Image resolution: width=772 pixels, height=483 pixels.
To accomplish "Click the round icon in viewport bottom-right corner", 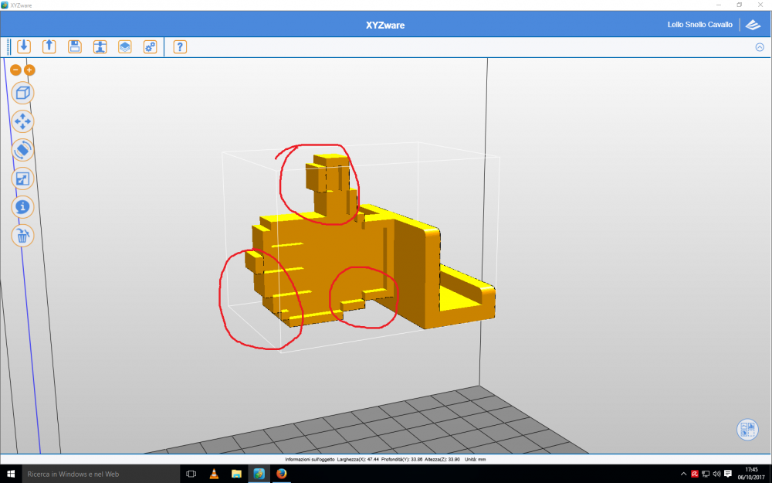I will 747,430.
